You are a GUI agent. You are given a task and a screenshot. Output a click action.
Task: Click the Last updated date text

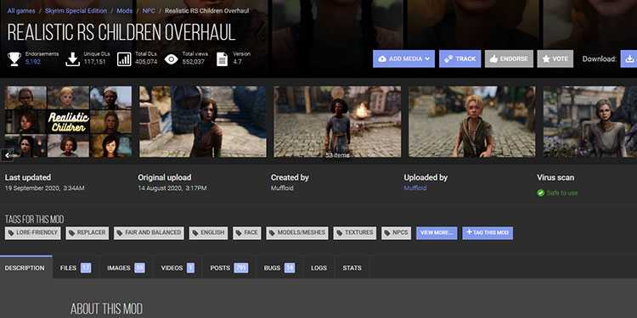click(45, 188)
